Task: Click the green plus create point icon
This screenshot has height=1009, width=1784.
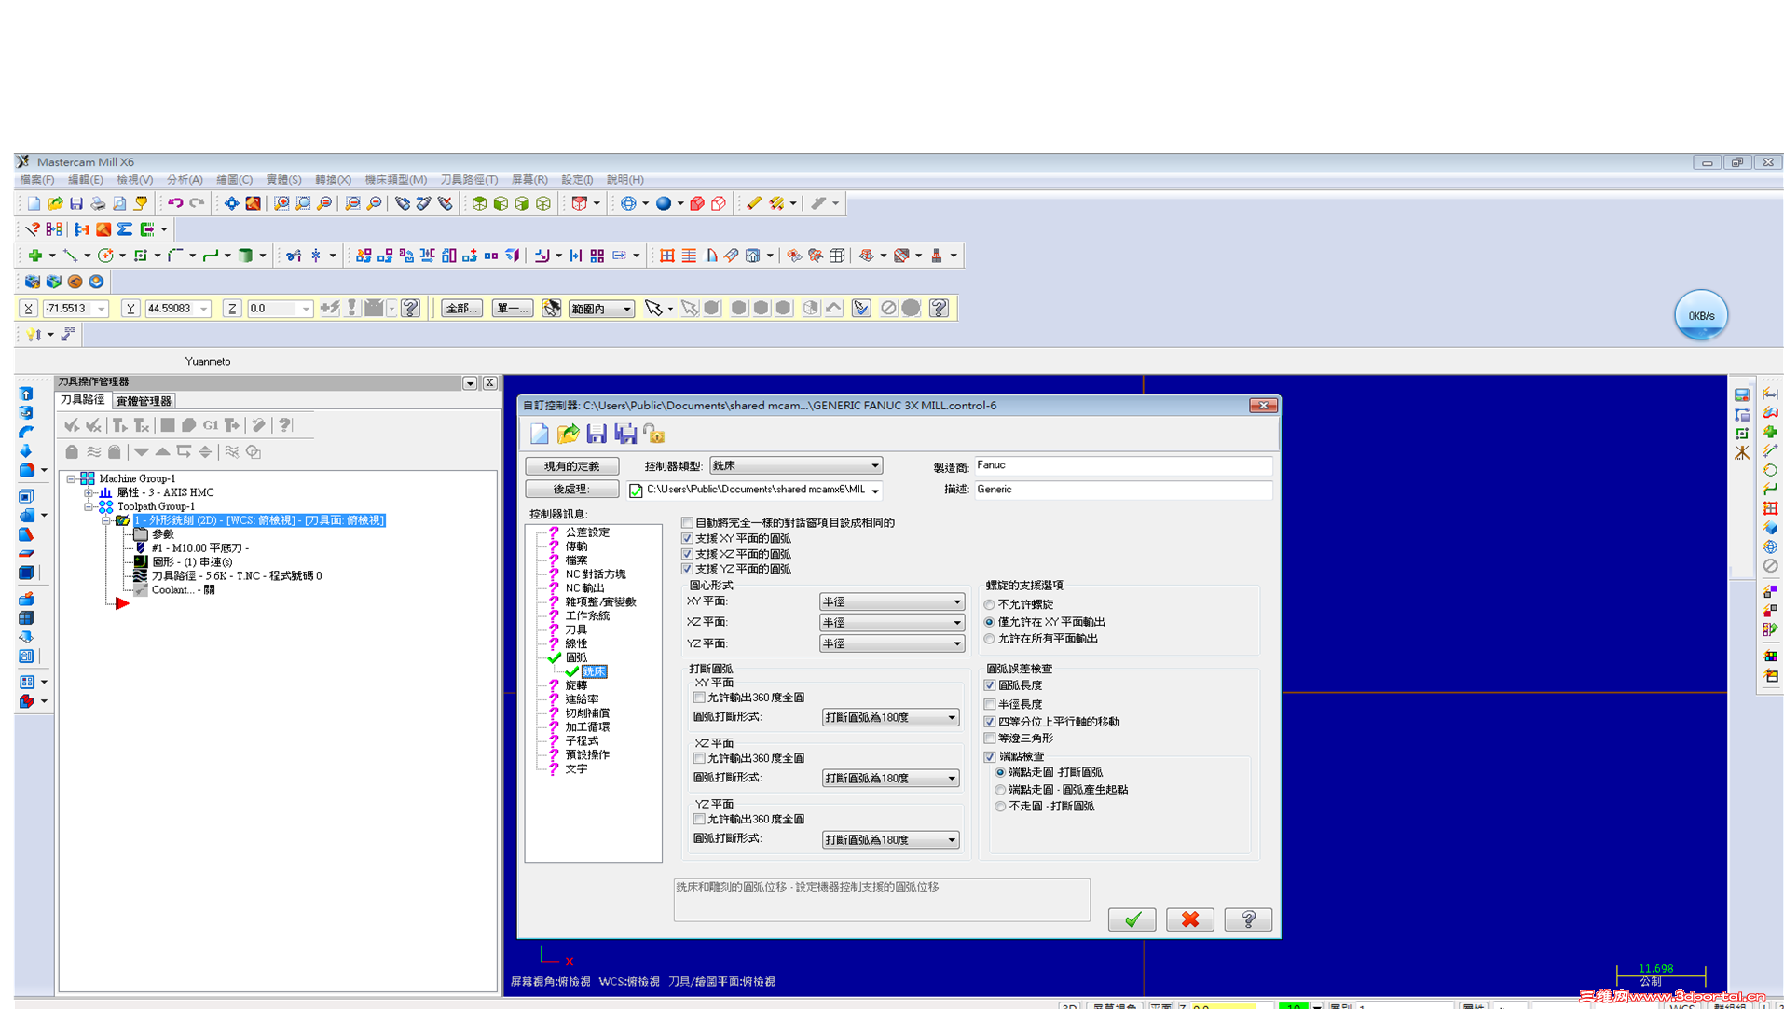Action: point(35,256)
